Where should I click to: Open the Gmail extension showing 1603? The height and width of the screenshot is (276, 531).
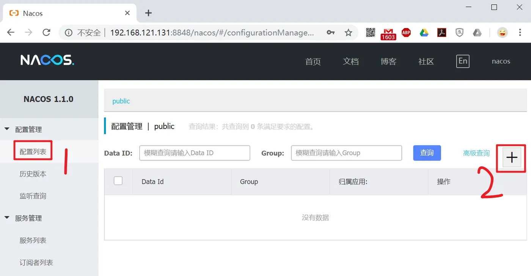coord(388,34)
